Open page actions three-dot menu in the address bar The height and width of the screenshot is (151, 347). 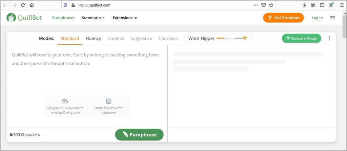[256, 5]
